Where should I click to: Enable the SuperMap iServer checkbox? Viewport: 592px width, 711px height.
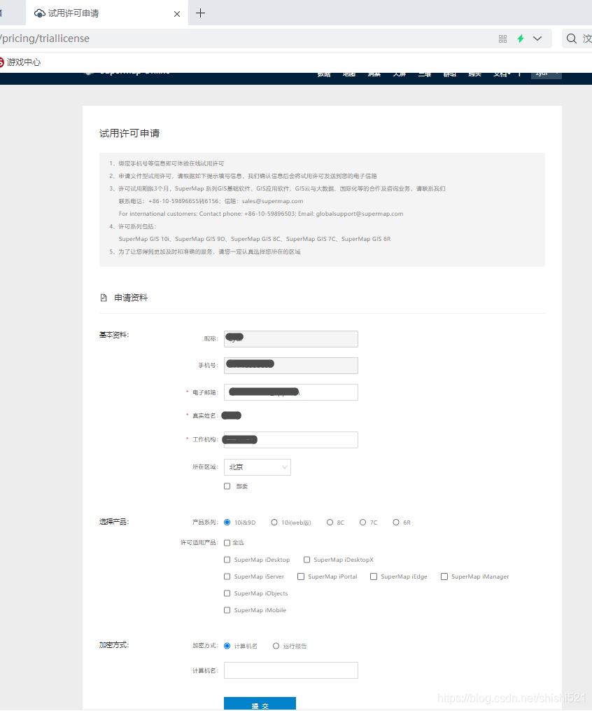[227, 577]
